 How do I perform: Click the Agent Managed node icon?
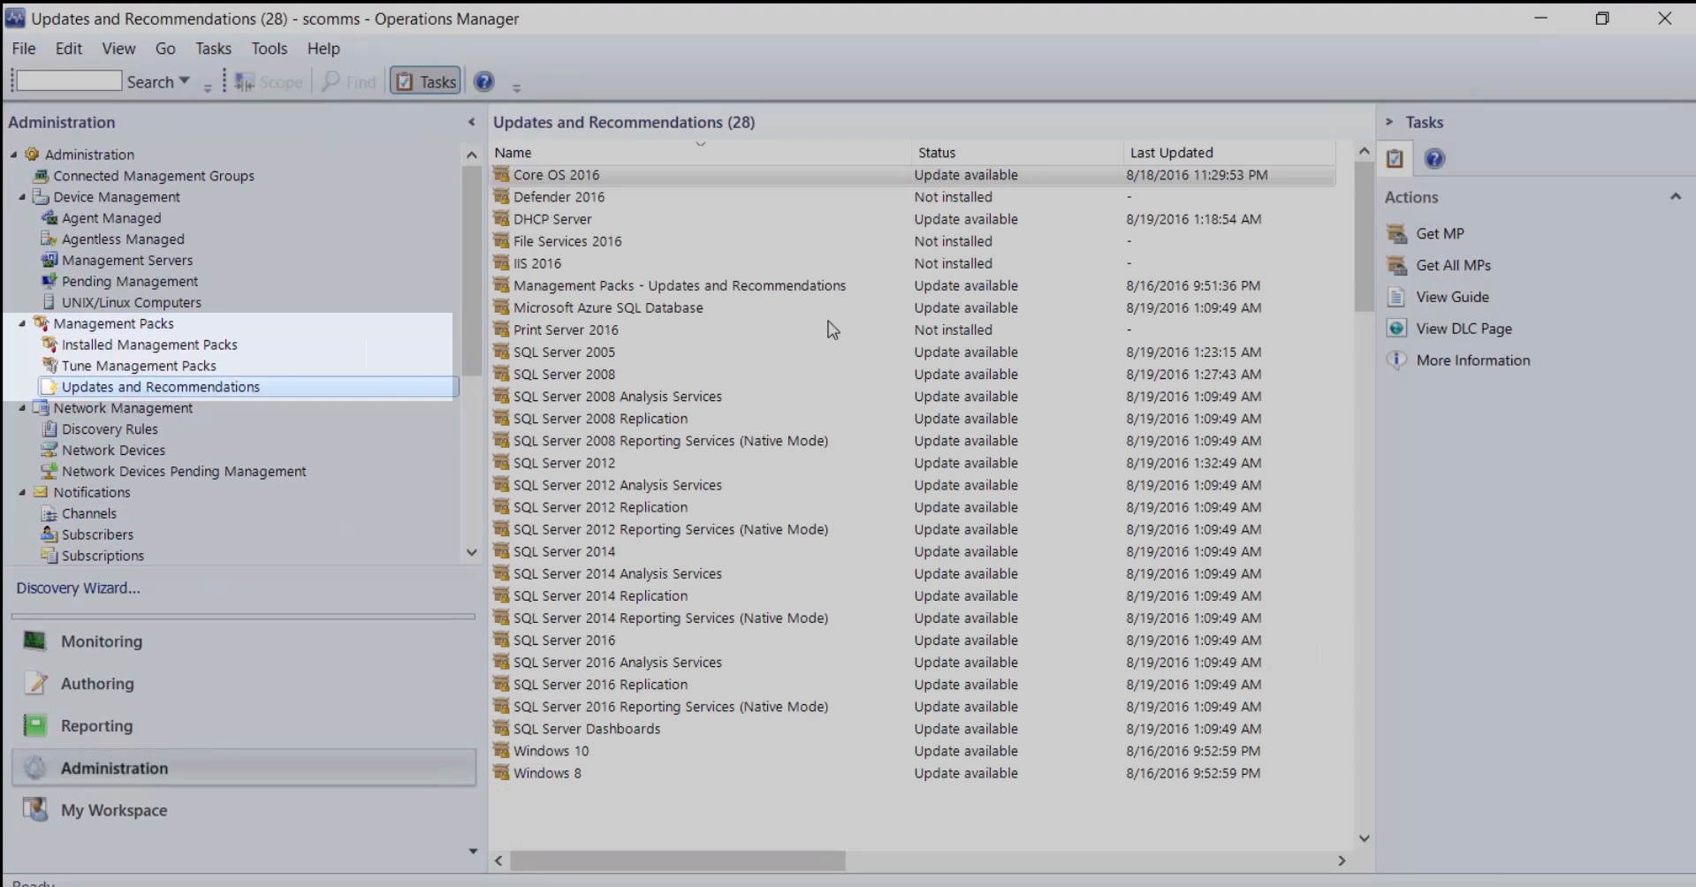(x=49, y=218)
